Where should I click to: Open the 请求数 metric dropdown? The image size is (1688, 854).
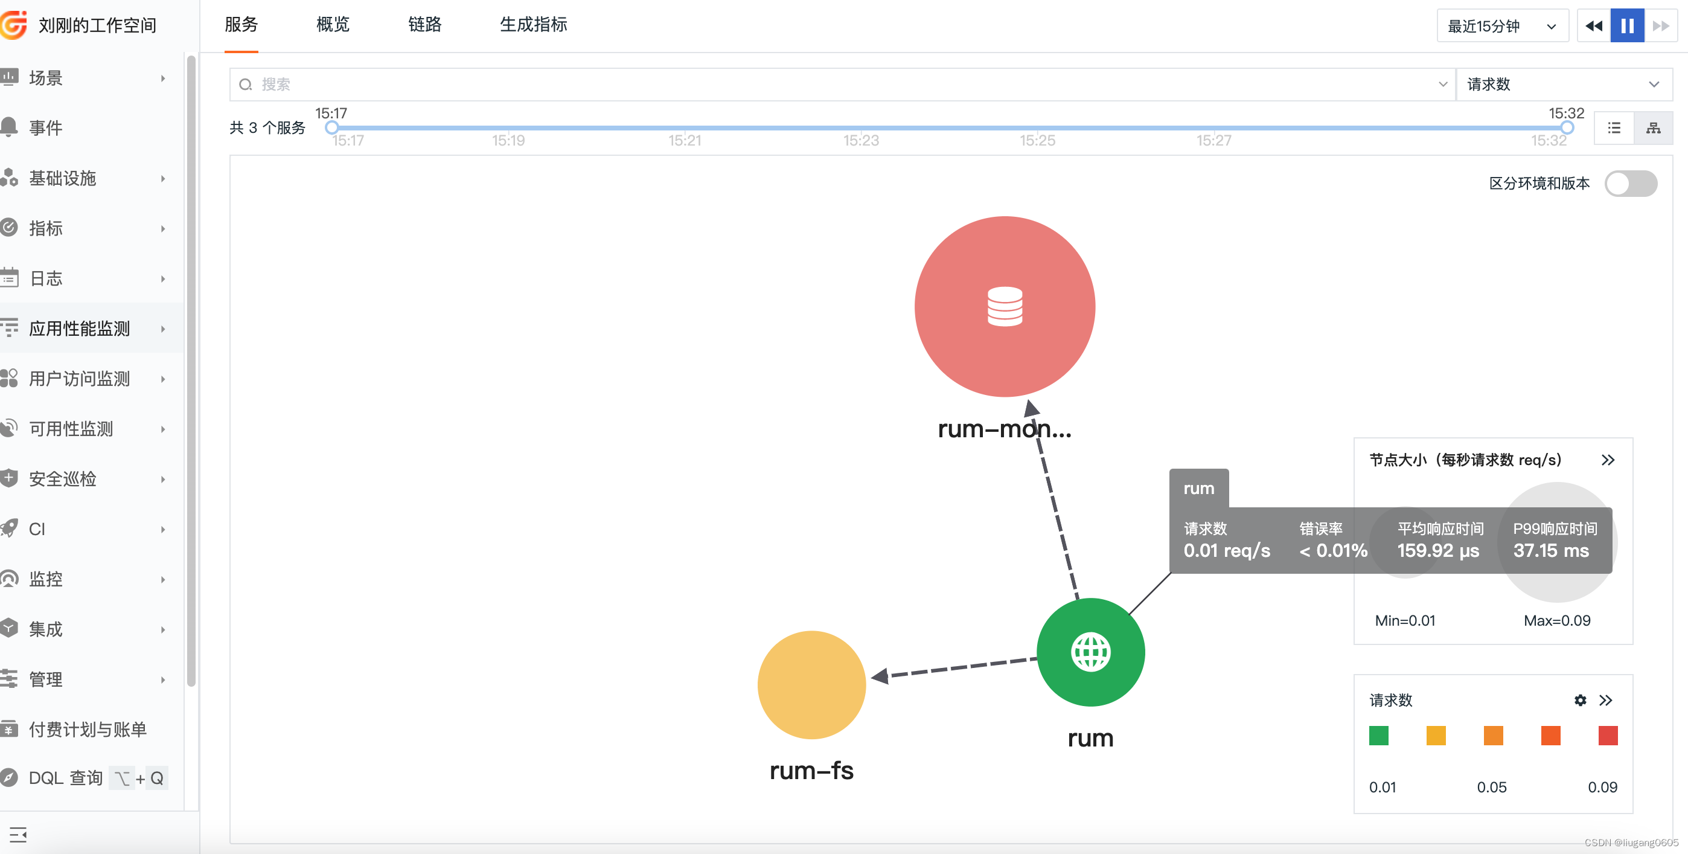pyautogui.click(x=1564, y=85)
